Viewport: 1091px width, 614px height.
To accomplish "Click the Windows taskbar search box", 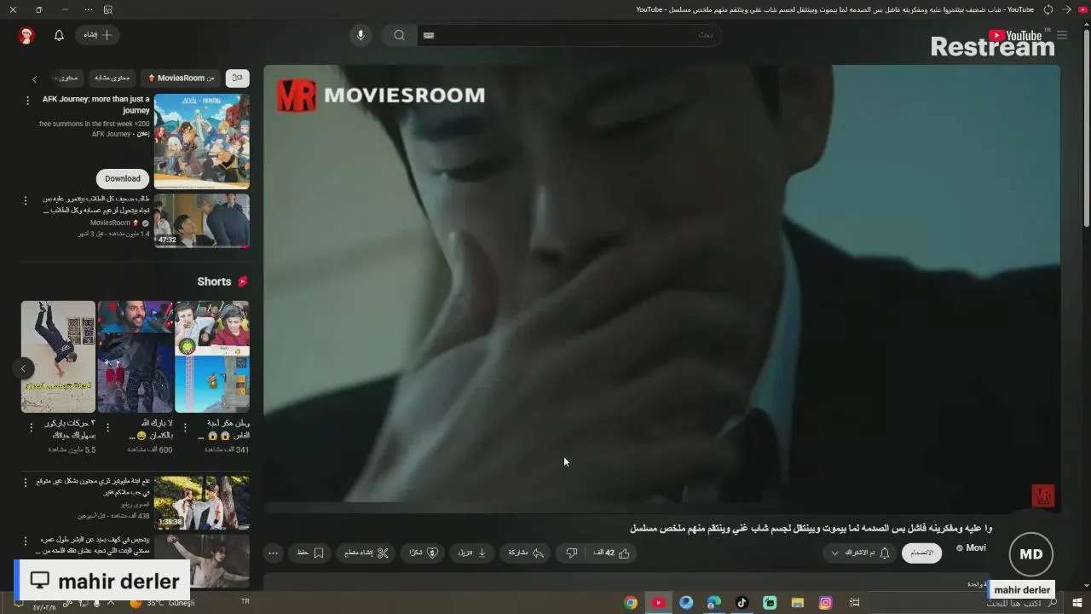I will (x=967, y=603).
